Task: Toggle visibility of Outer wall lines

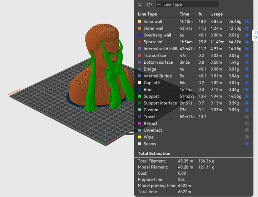Action: point(247,28)
